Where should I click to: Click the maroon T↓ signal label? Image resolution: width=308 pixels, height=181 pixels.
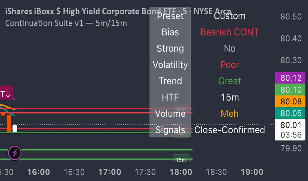pyautogui.click(x=6, y=94)
